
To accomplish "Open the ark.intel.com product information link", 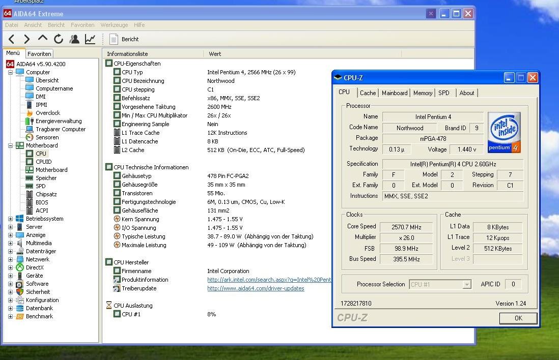I will tap(269, 280).
